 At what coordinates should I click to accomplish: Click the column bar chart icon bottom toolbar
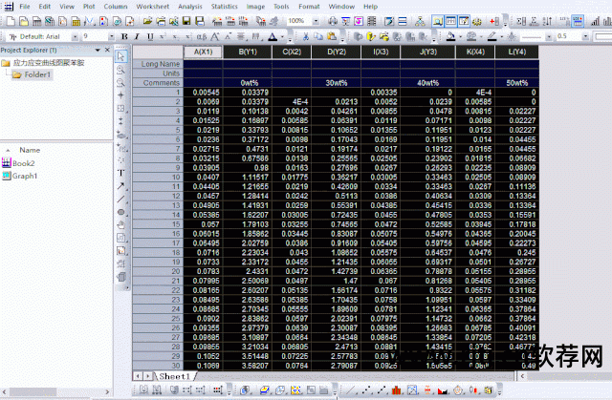[x=397, y=389]
